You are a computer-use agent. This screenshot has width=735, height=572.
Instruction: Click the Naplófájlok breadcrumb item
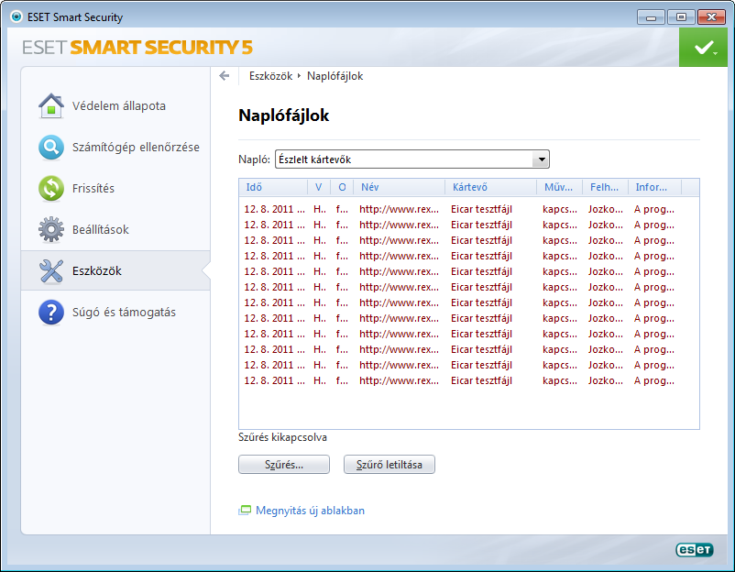click(x=335, y=76)
